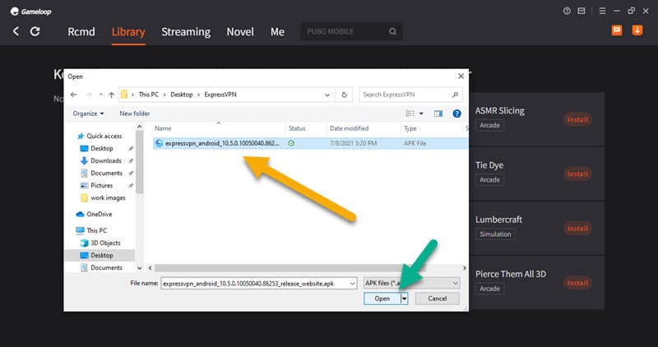Open the Gameloop mail icon
This screenshot has width=658, height=347.
coord(582,11)
